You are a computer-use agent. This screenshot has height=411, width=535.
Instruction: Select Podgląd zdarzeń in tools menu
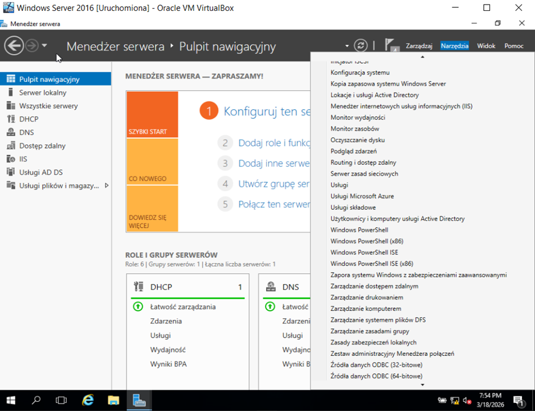pyautogui.click(x=353, y=151)
